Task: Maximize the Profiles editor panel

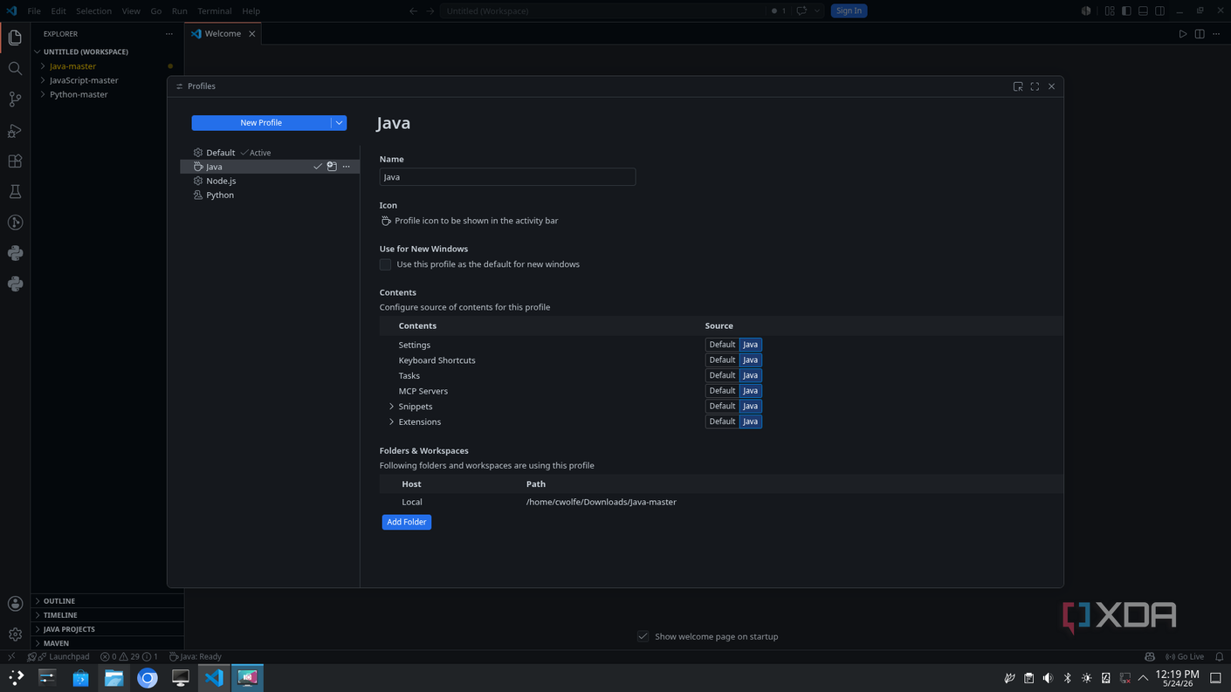Action: coord(1035,86)
